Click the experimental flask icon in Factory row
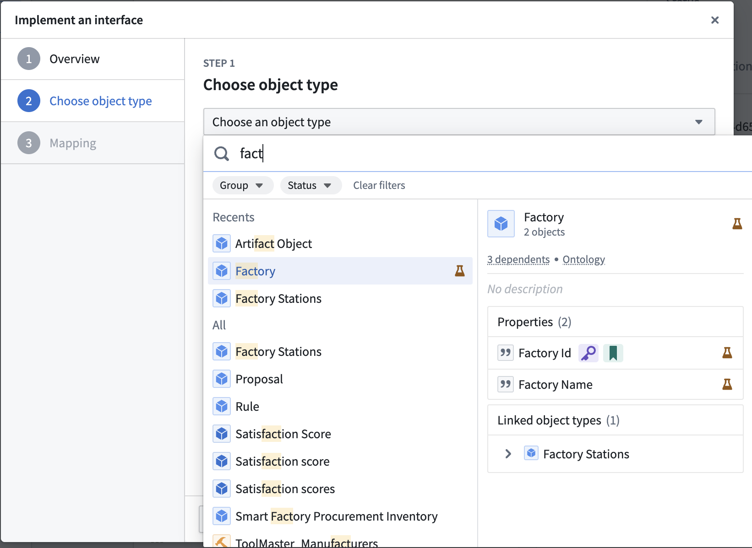The height and width of the screenshot is (548, 752). click(x=459, y=271)
